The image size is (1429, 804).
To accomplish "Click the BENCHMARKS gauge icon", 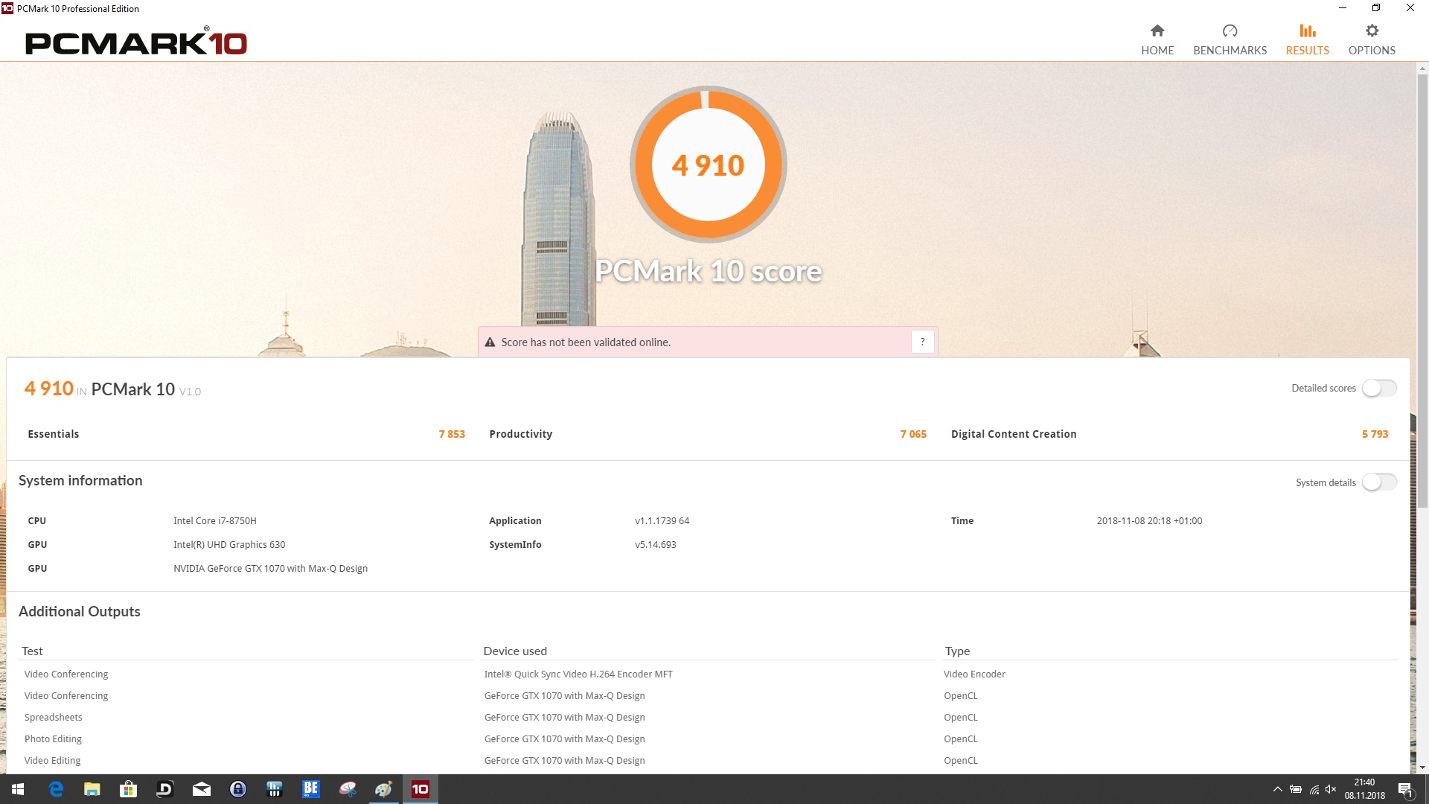I will pos(1230,31).
